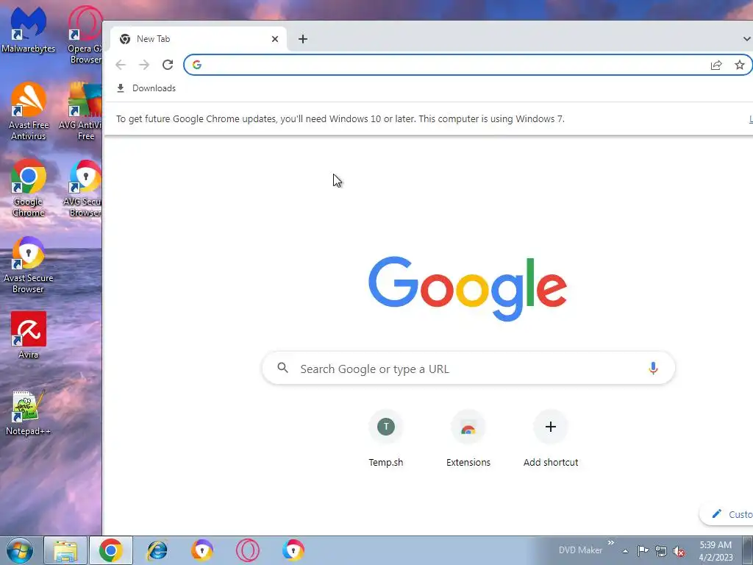Expand DVD Maker toolbar chevron
The image size is (753, 565).
coord(611,543)
